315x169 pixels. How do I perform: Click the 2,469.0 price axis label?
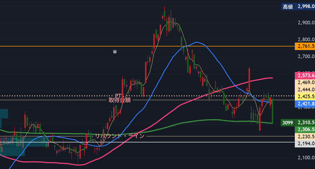point(305,82)
